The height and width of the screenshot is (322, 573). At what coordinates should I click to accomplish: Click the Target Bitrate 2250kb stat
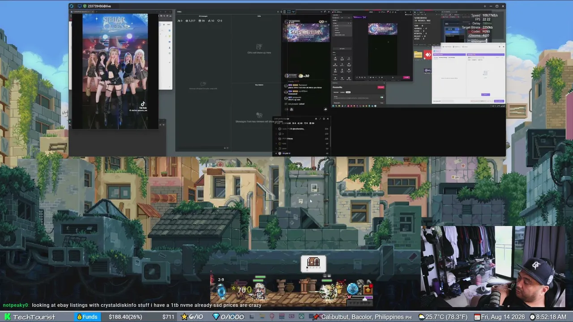pyautogui.click(x=477, y=27)
